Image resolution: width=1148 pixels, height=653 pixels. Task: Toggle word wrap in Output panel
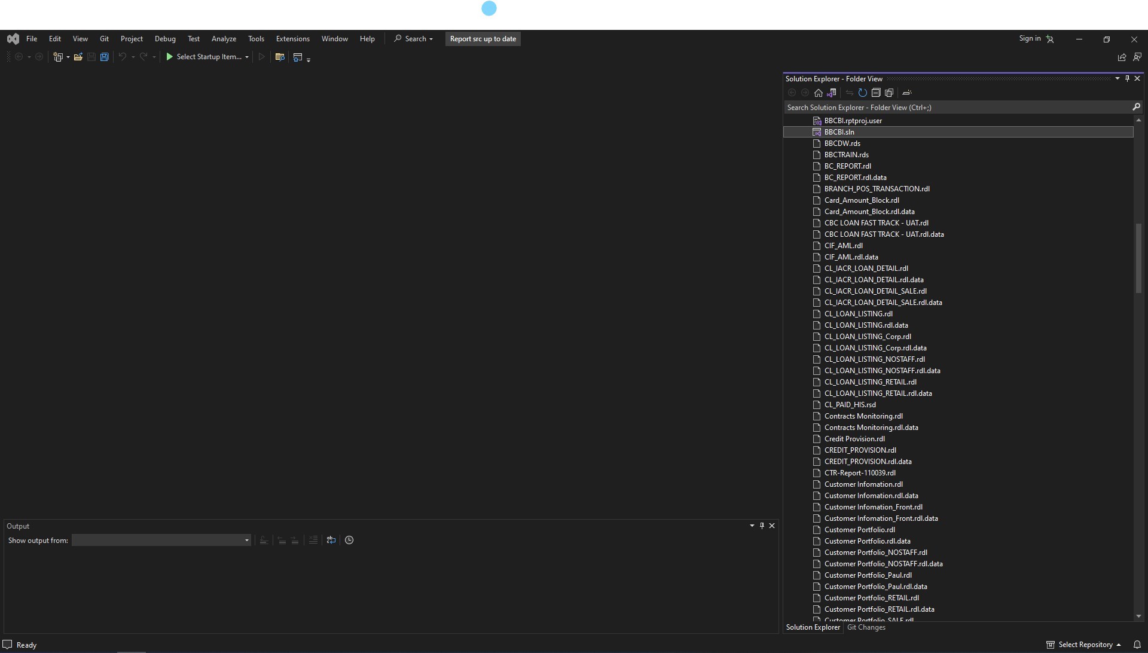(x=331, y=540)
